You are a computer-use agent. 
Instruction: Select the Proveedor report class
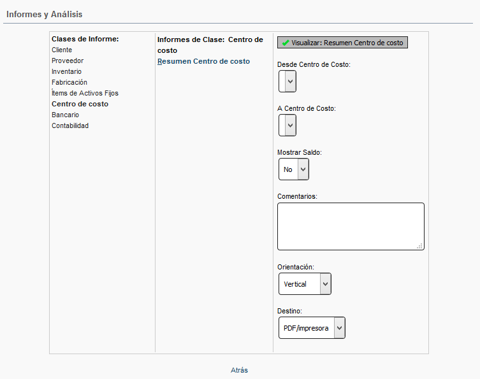point(68,61)
